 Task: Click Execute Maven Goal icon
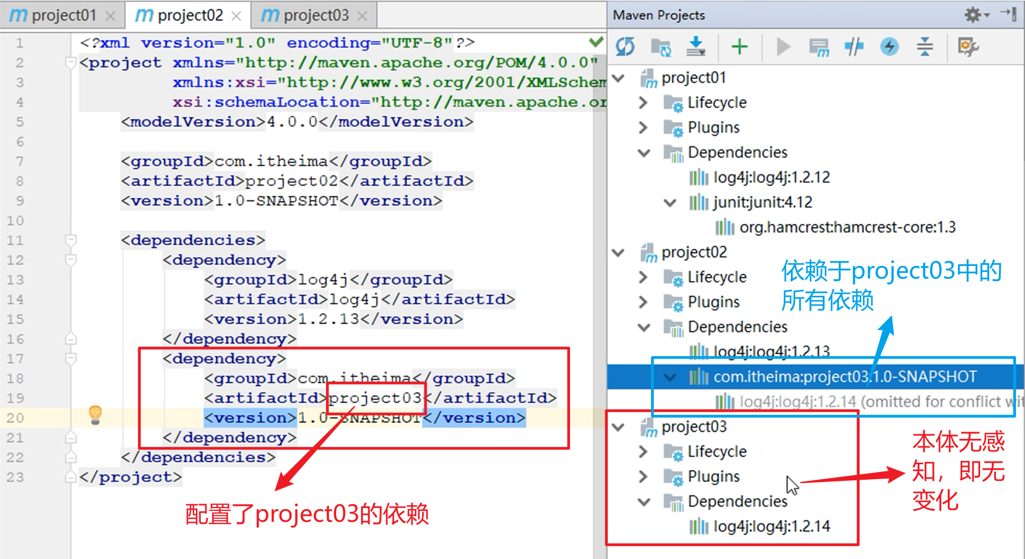coord(819,47)
